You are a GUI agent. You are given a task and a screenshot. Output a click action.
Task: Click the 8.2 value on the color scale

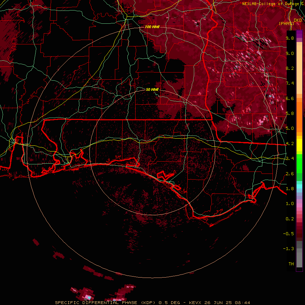tap(290, 68)
